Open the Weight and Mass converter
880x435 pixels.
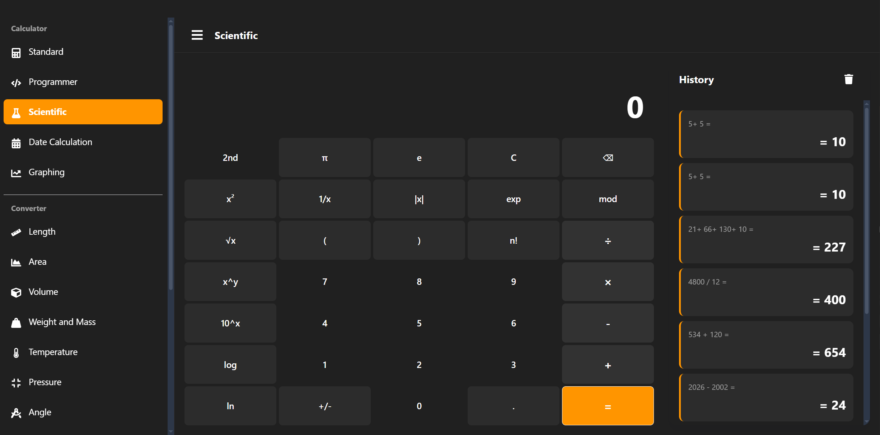62,322
